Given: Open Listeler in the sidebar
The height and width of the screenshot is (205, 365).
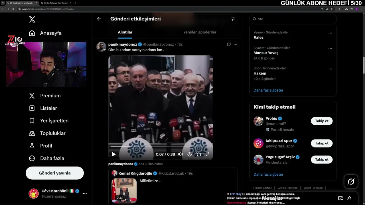Looking at the screenshot, I should [x=43, y=108].
